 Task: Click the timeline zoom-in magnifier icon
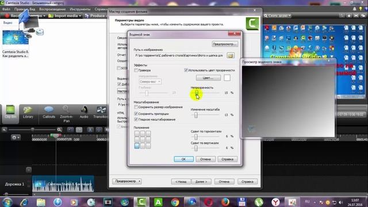[x=59, y=129]
